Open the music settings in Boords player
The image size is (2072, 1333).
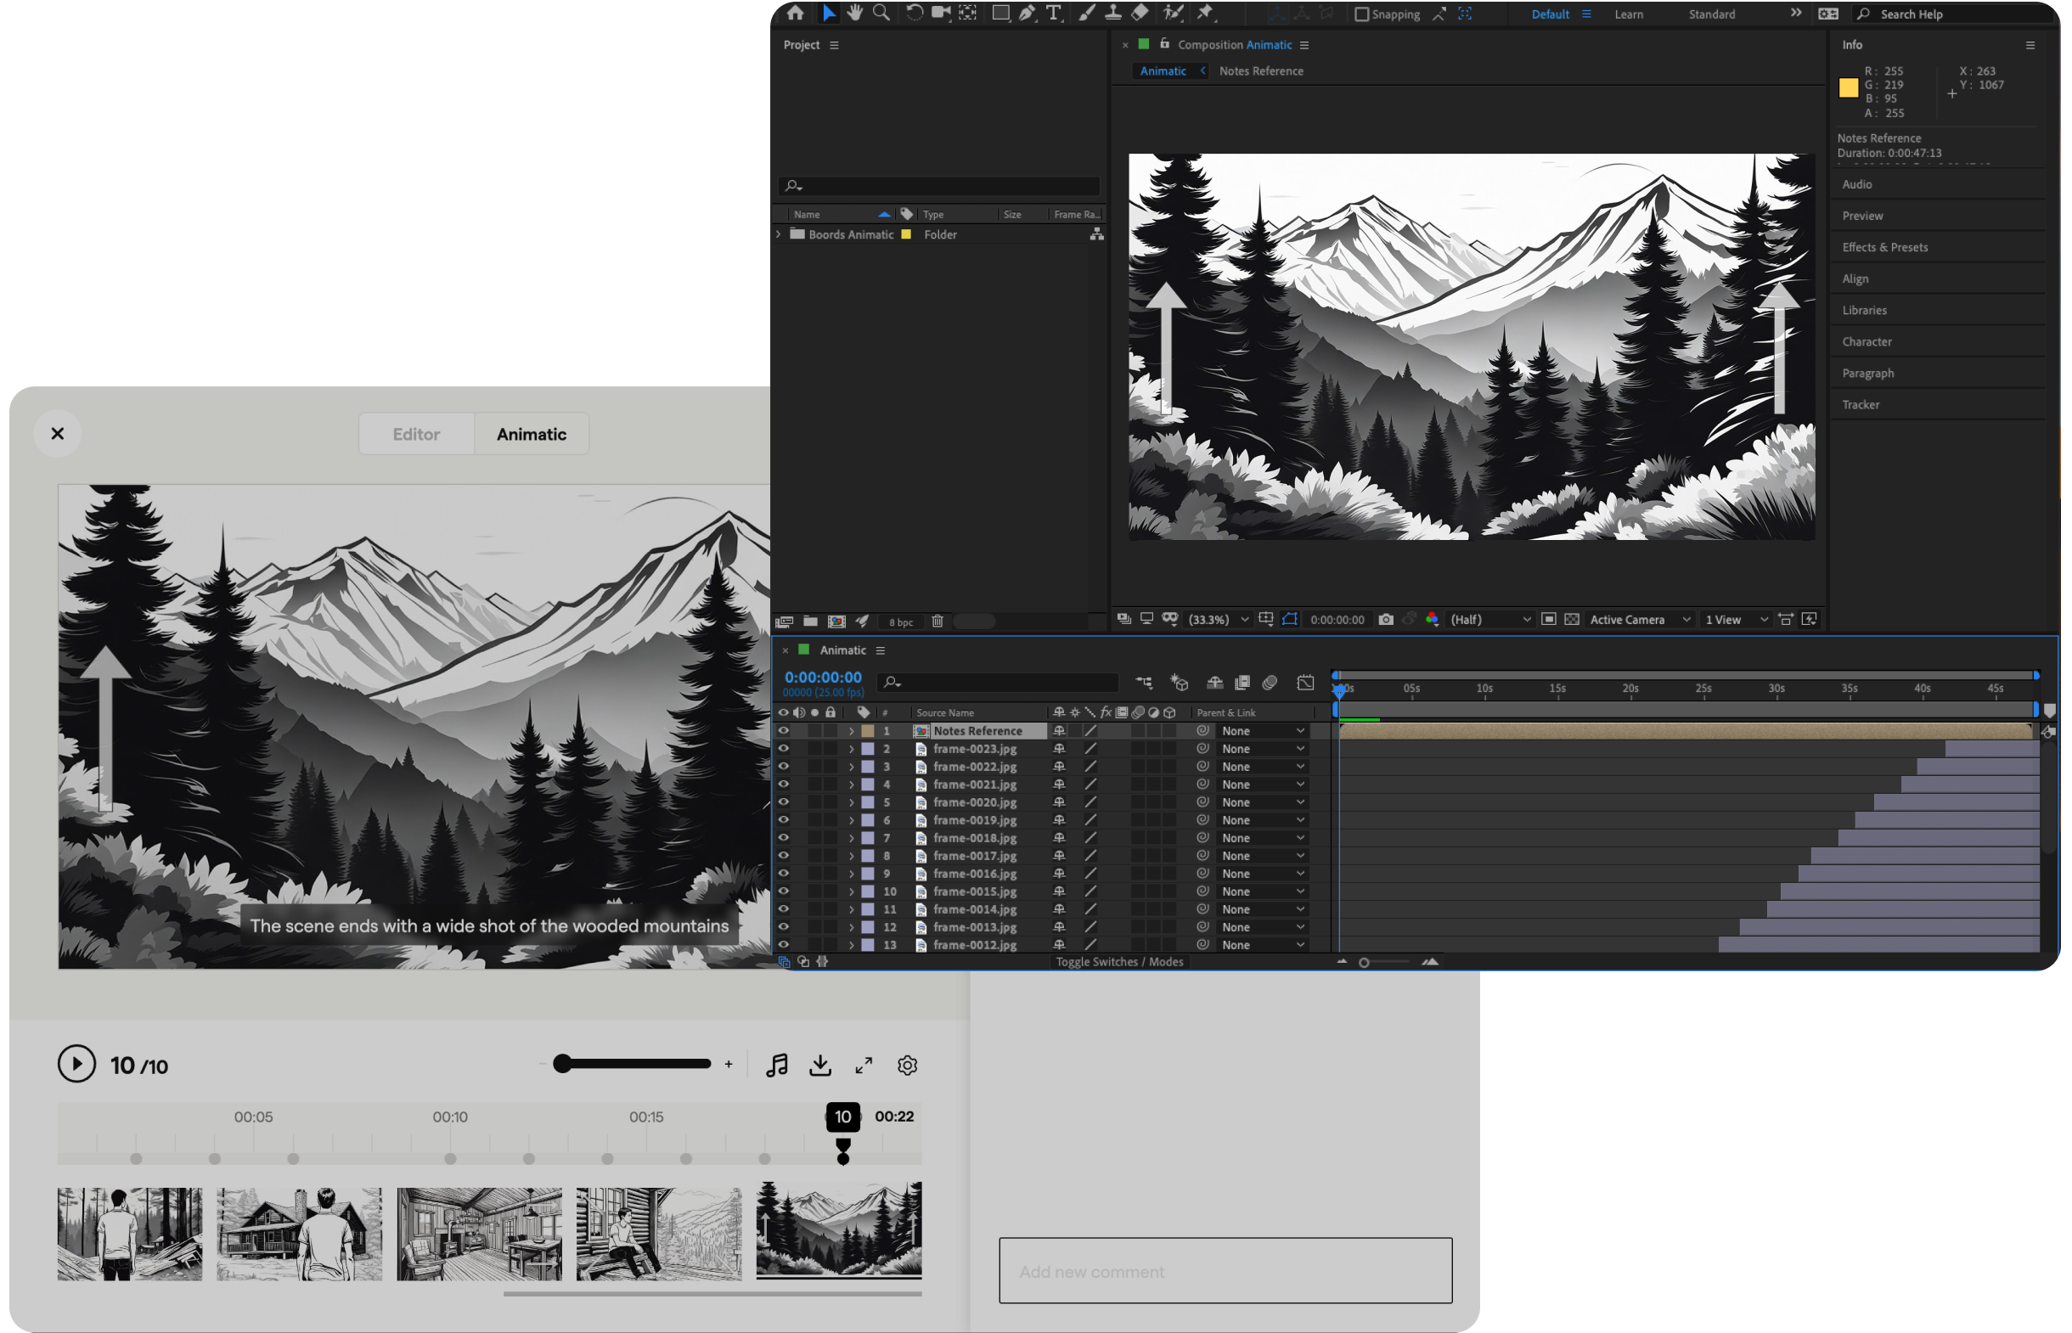[x=776, y=1065]
